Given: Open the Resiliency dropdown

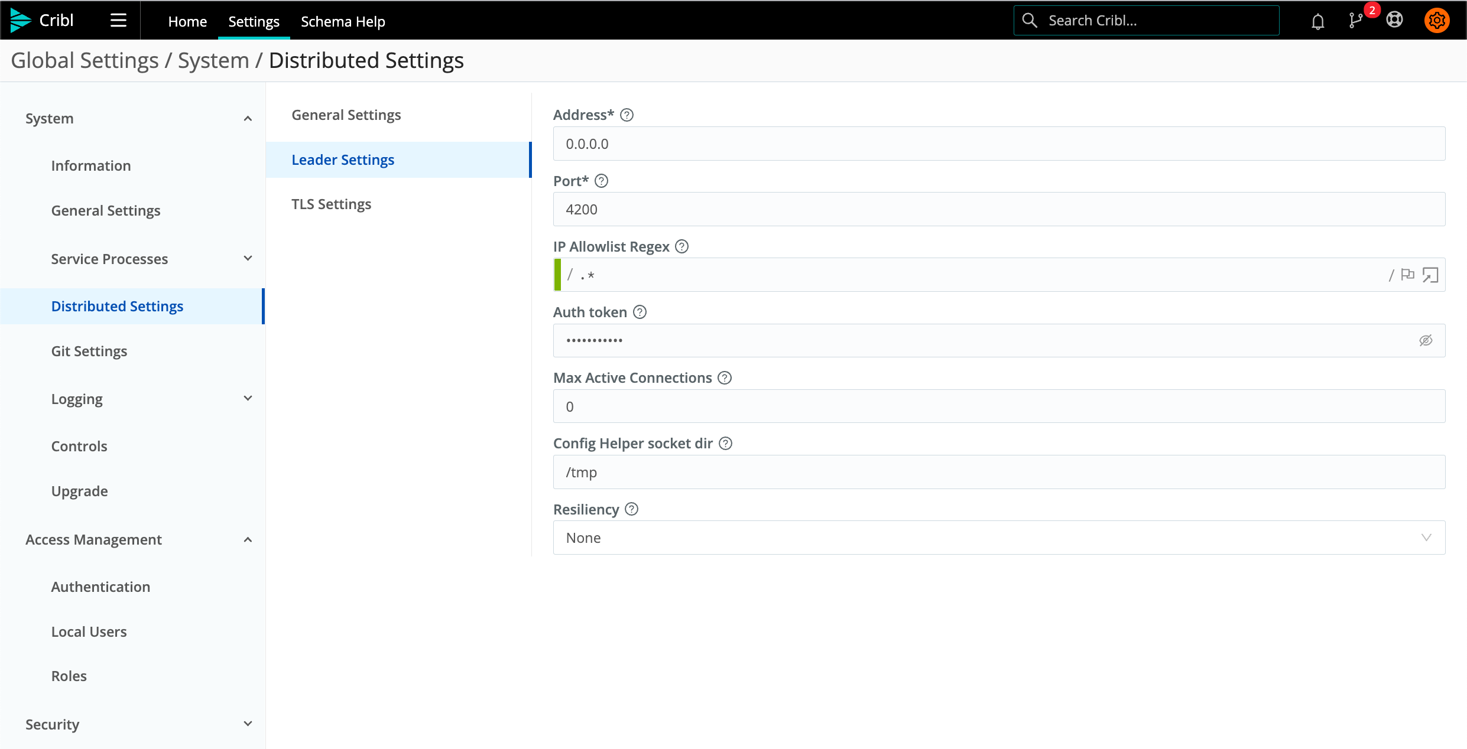Looking at the screenshot, I should point(999,538).
